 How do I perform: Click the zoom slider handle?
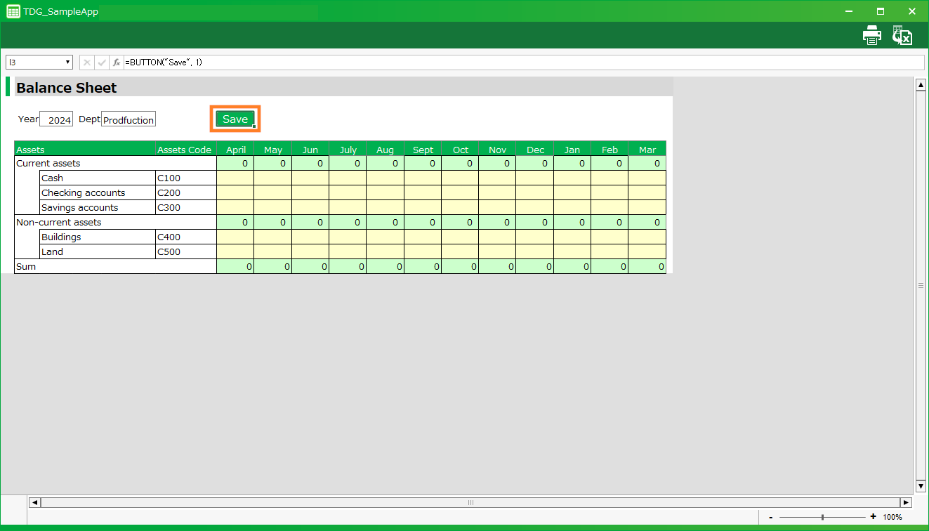point(822,517)
